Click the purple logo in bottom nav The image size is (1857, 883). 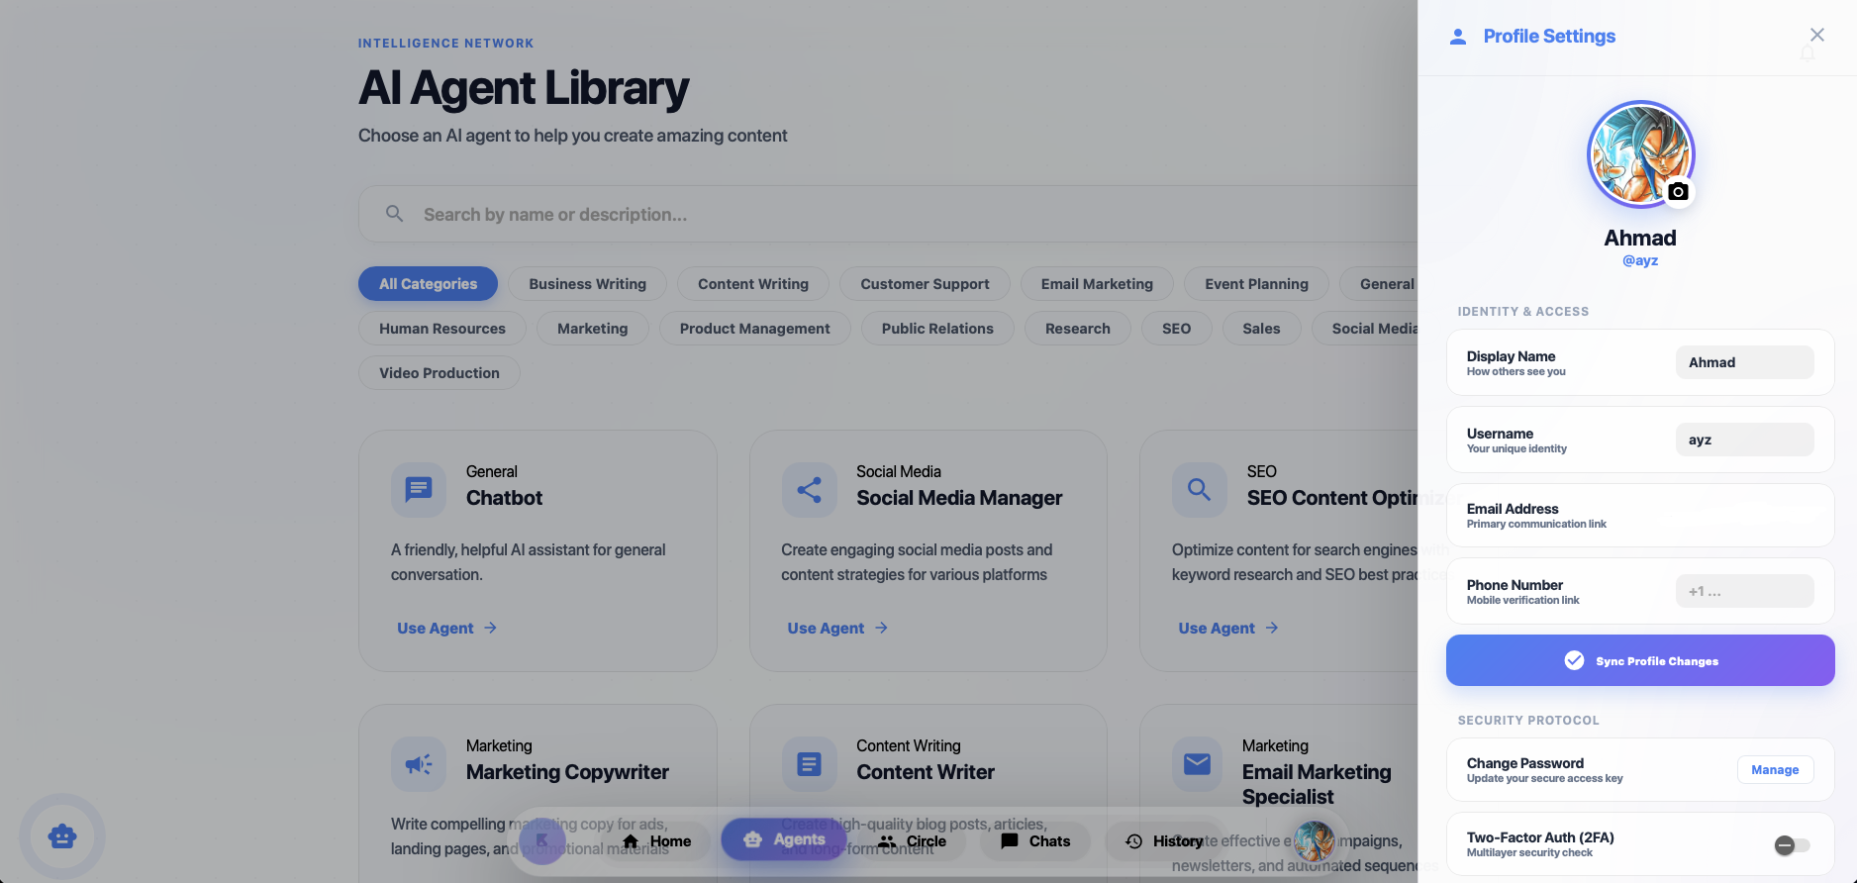[x=541, y=840]
